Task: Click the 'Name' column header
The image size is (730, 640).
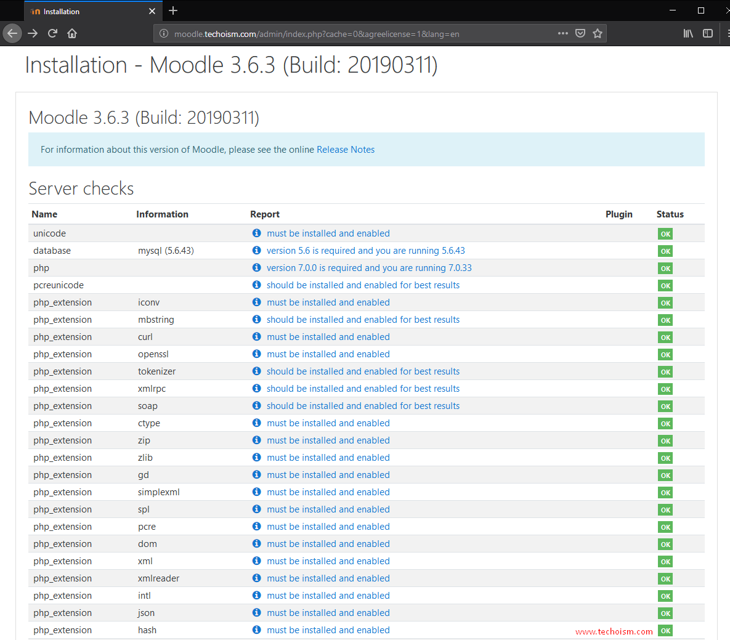Action: click(x=45, y=214)
